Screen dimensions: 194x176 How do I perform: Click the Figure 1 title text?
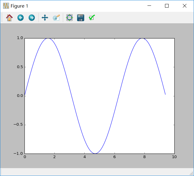(x=19, y=6)
